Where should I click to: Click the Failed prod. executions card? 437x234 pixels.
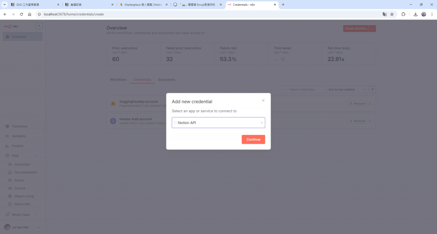coord(188,54)
